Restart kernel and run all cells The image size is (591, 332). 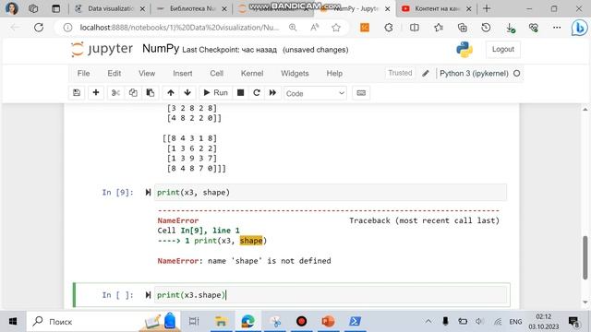[x=272, y=92]
